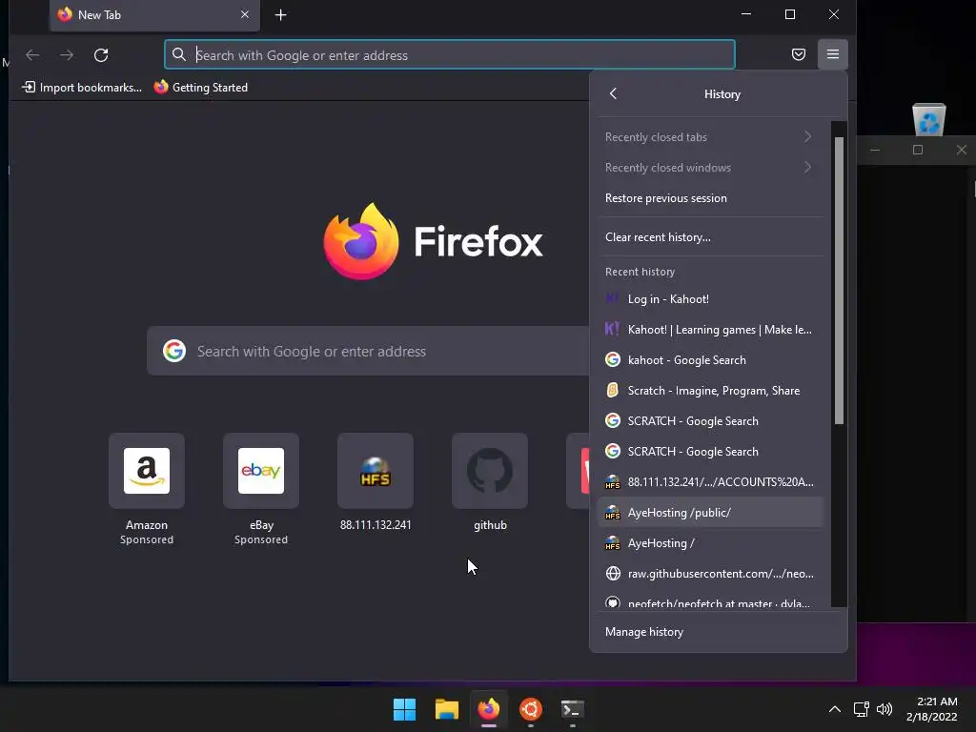Click the browser forward arrow
The width and height of the screenshot is (976, 732).
point(67,54)
